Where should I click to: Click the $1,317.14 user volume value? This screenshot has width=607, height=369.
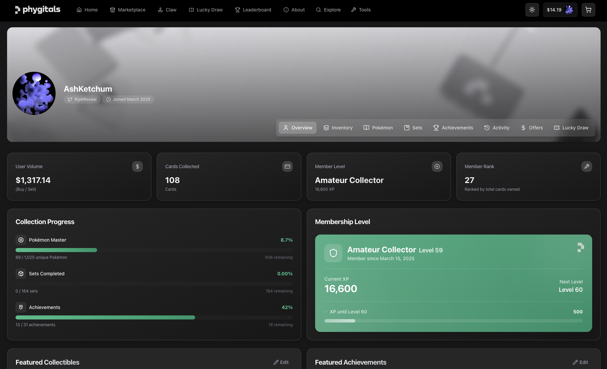[x=33, y=180]
